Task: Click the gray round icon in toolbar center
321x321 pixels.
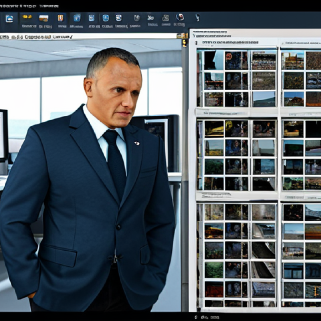Action: pos(137,18)
